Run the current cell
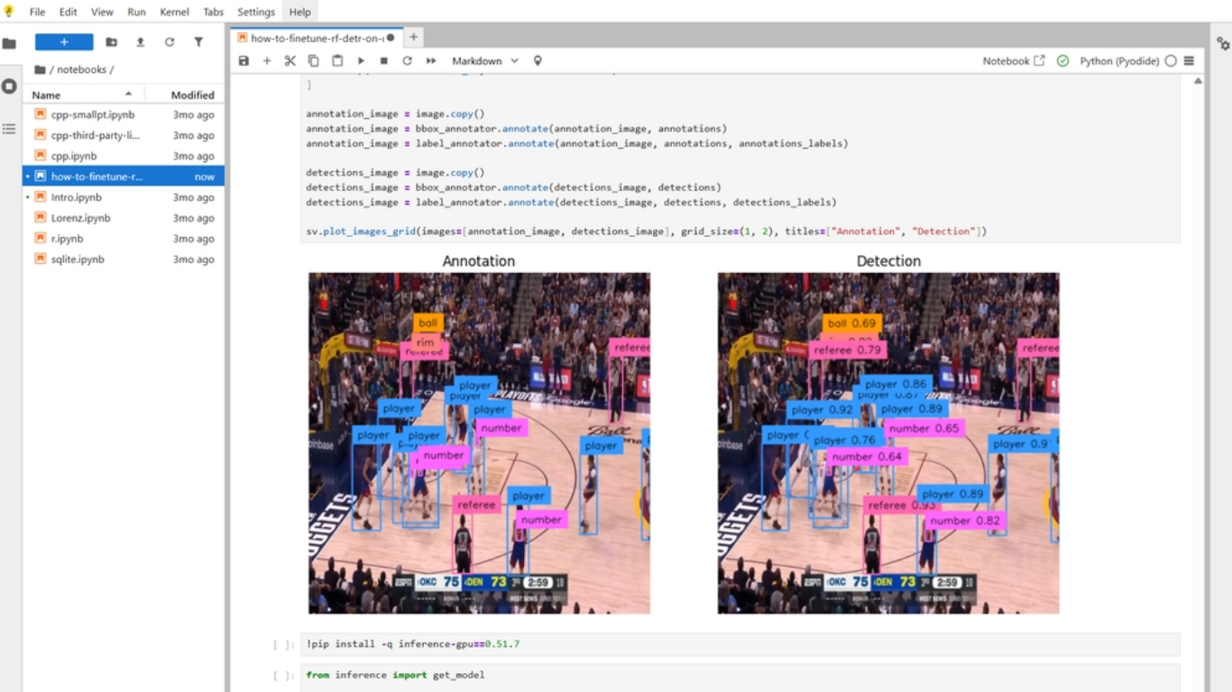This screenshot has width=1232, height=692. click(x=360, y=60)
